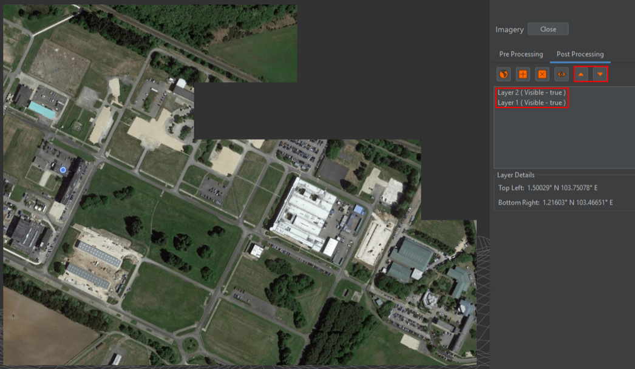
Task: Click the add layer plus icon
Action: coord(523,74)
